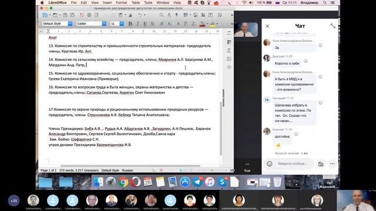Open the File menu
The image size is (376, 211).
tap(73, 2)
